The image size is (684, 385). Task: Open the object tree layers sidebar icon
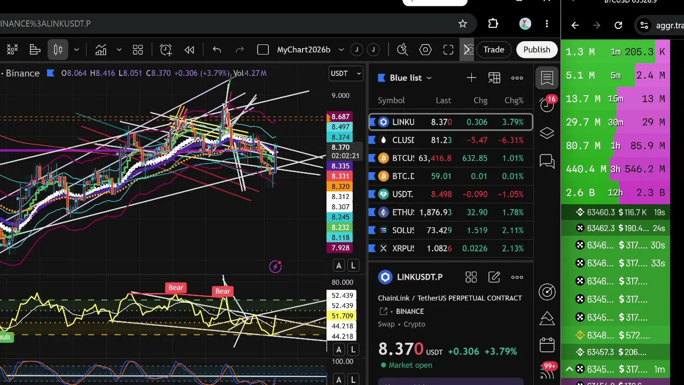pos(547,133)
